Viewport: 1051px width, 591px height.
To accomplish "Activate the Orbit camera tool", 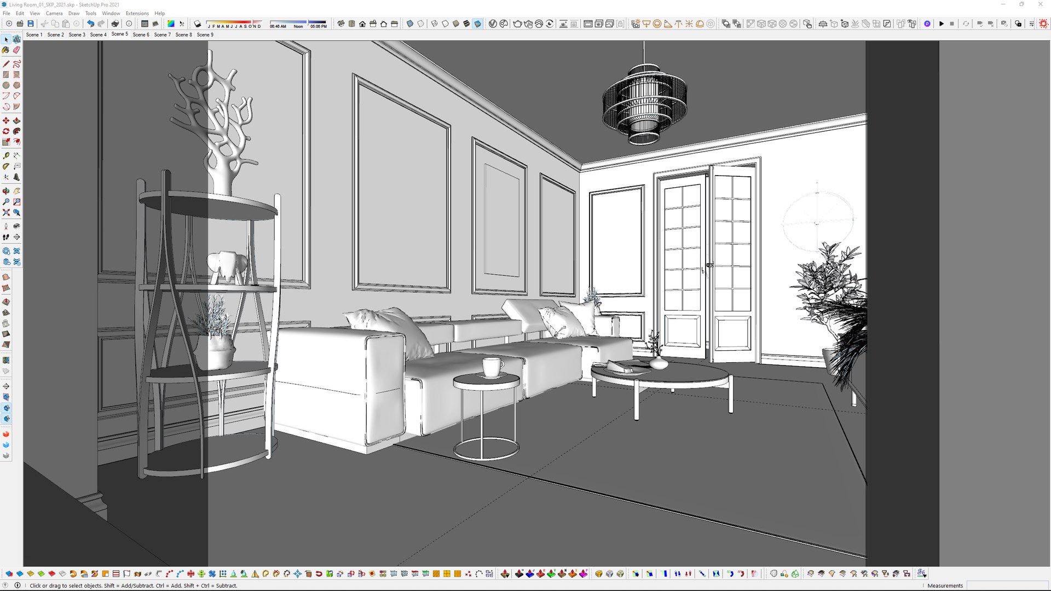I will pyautogui.click(x=6, y=191).
